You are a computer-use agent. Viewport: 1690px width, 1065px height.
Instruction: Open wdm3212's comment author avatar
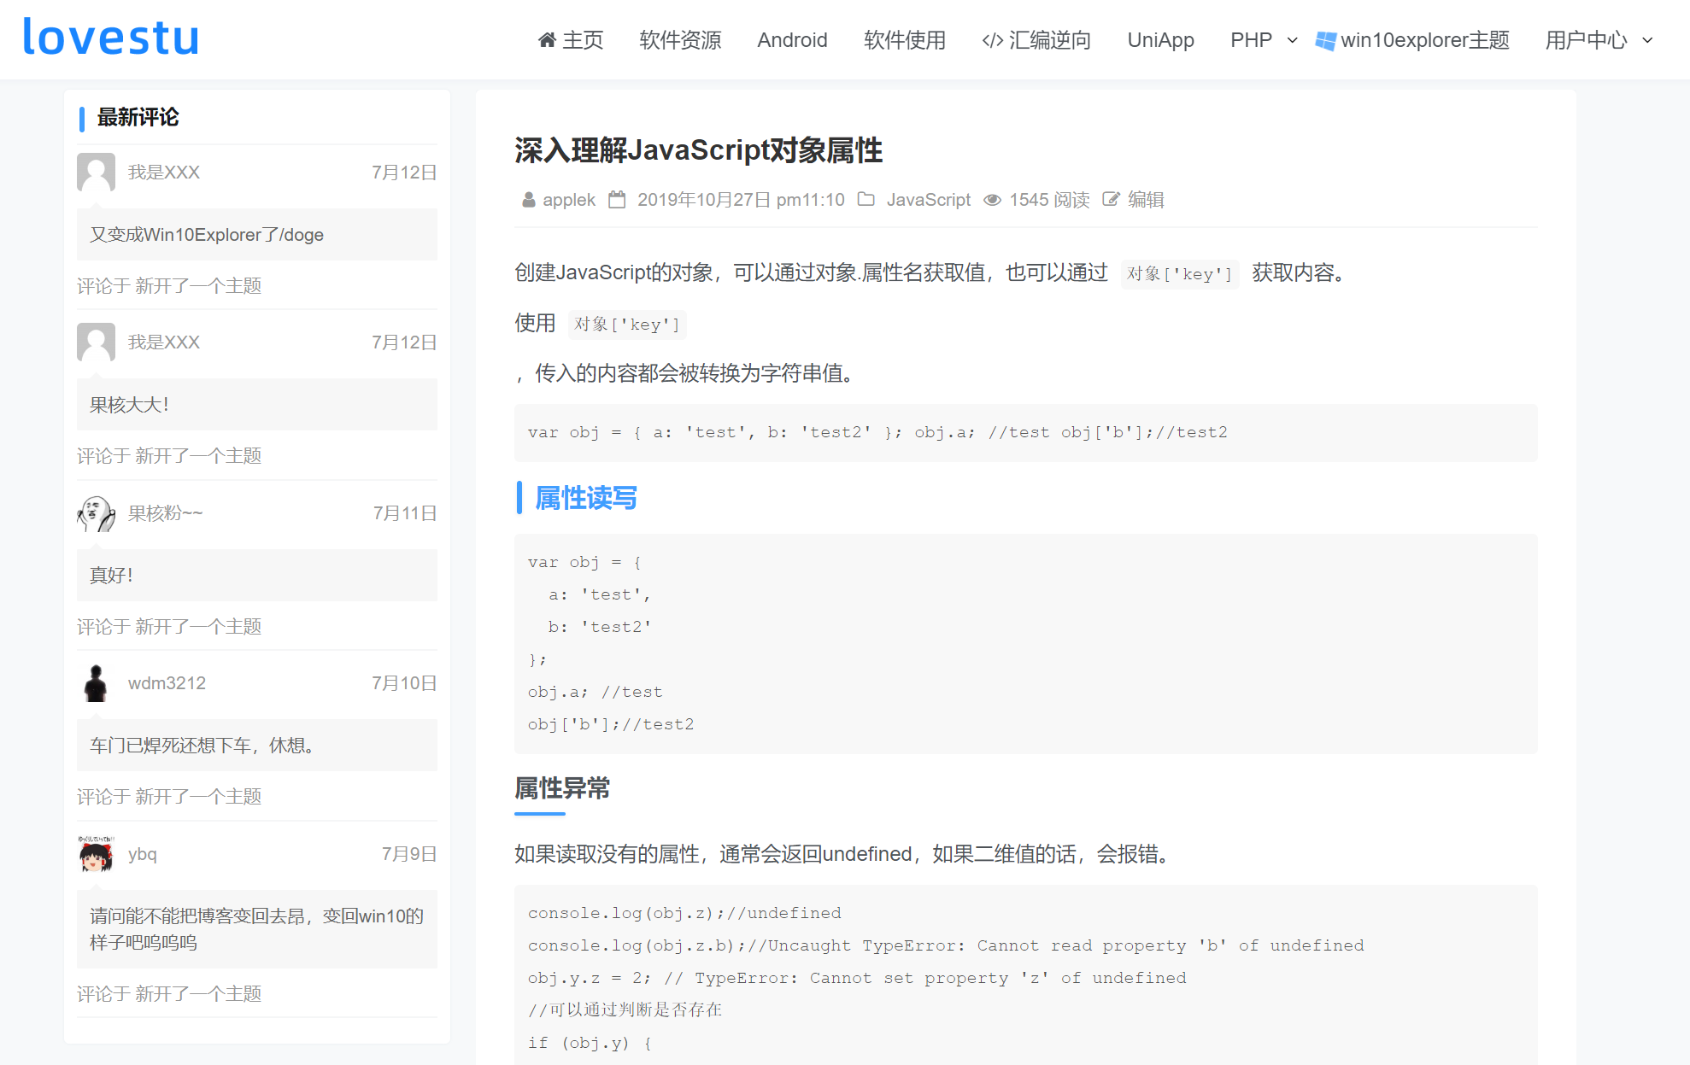(x=96, y=683)
